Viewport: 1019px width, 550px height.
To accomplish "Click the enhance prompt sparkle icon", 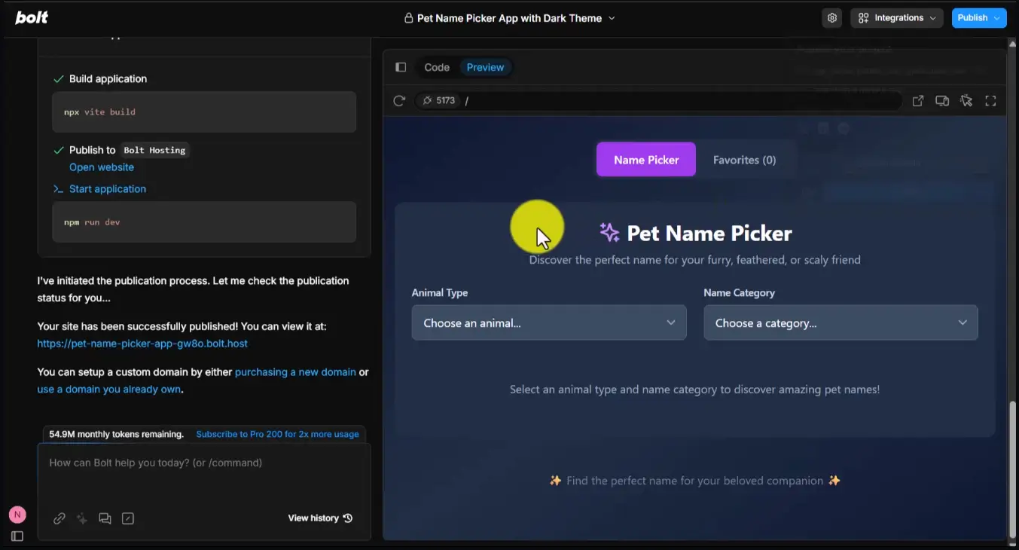I will (x=82, y=518).
